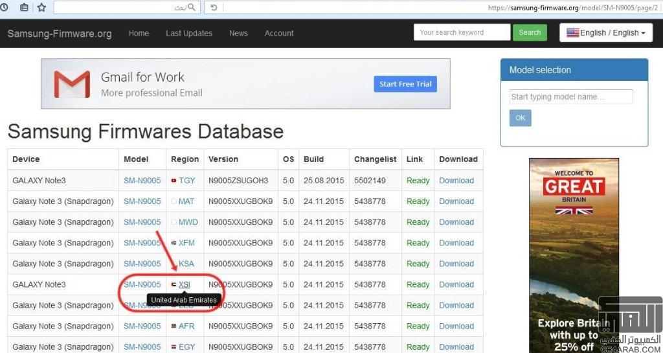Open the News menu item

[x=238, y=33]
